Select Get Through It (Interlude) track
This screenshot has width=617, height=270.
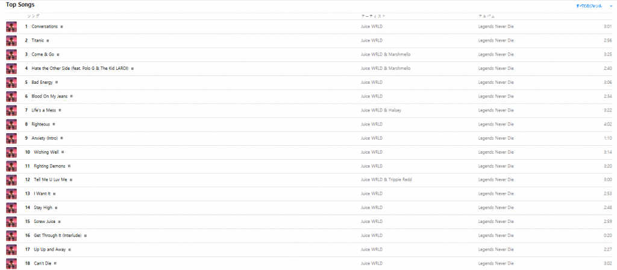point(58,236)
